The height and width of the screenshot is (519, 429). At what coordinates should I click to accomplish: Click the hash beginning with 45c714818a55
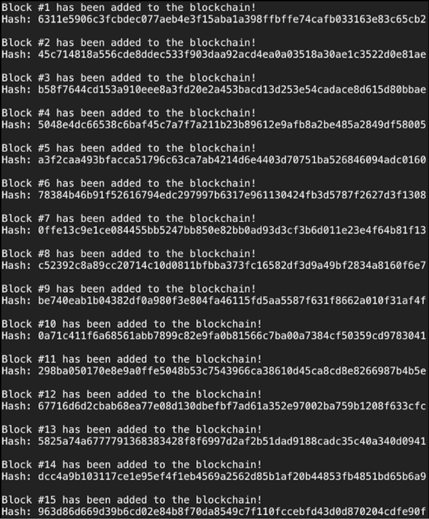pyautogui.click(x=232, y=54)
